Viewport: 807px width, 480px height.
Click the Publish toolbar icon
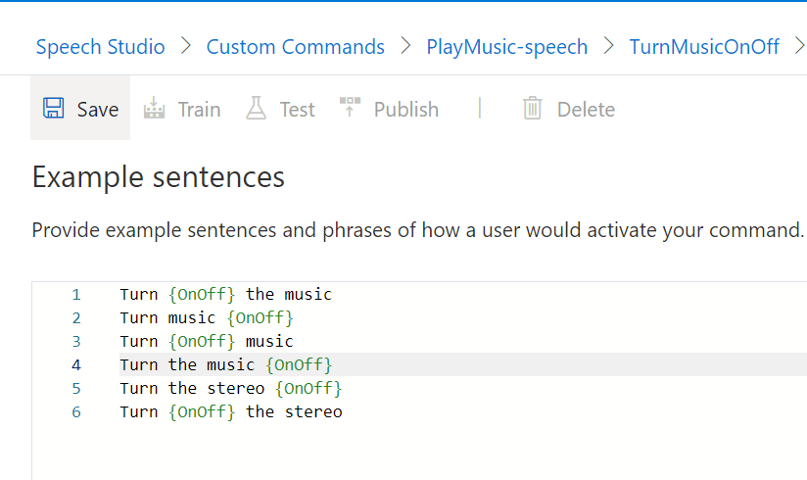pos(350,108)
